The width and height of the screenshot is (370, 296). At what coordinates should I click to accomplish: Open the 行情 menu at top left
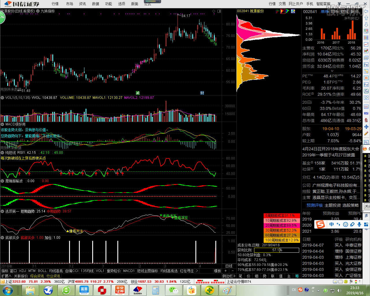coord(55,4)
